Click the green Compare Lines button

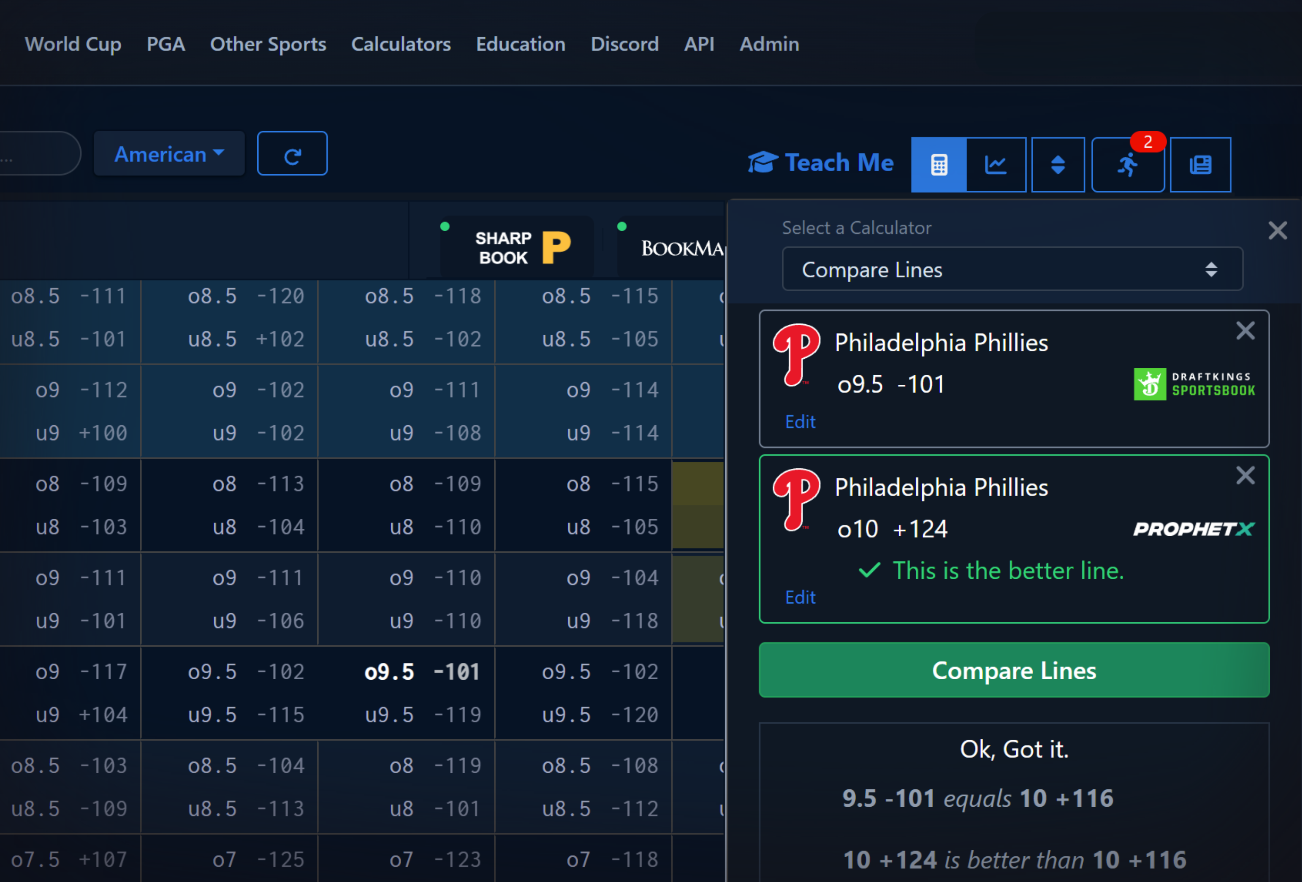click(1013, 670)
